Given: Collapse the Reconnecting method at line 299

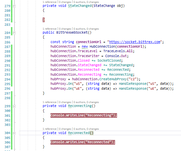Looking at the screenshot, I should pyautogui.click(x=14, y=106).
